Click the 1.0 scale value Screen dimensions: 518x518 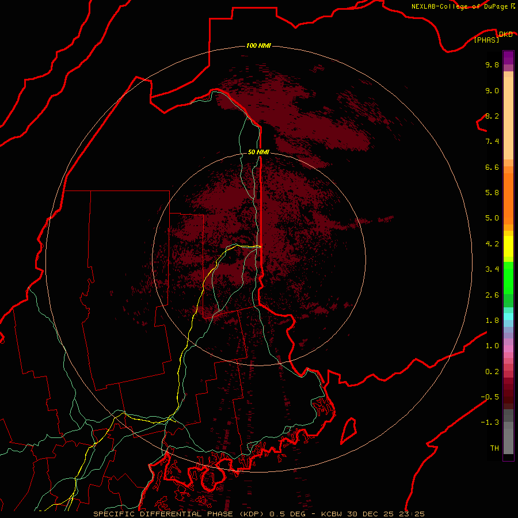[492, 346]
